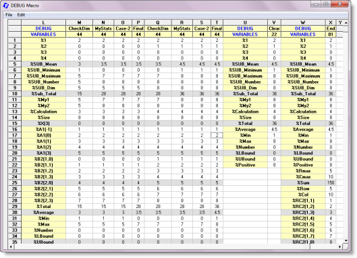Click the End header cell in column X

coord(331,28)
